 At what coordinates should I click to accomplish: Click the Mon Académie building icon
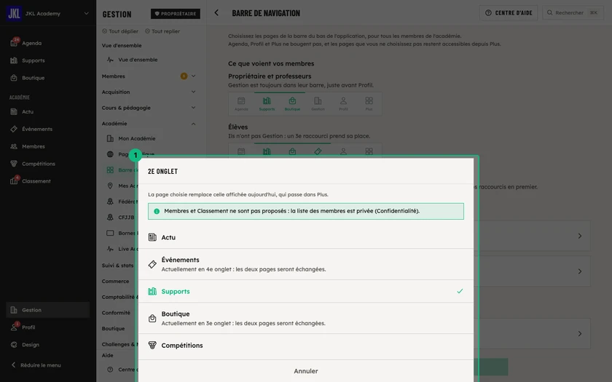(110, 138)
